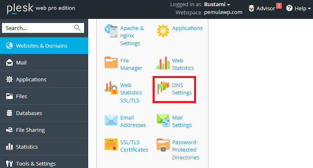Click the SSL/TLS Certificates icon
This screenshot has width=313, height=168.
coord(111,145)
